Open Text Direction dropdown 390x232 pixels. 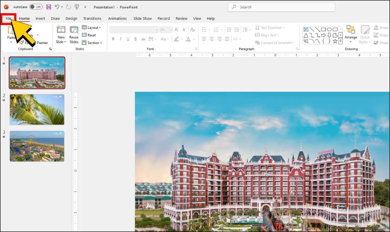[270, 27]
